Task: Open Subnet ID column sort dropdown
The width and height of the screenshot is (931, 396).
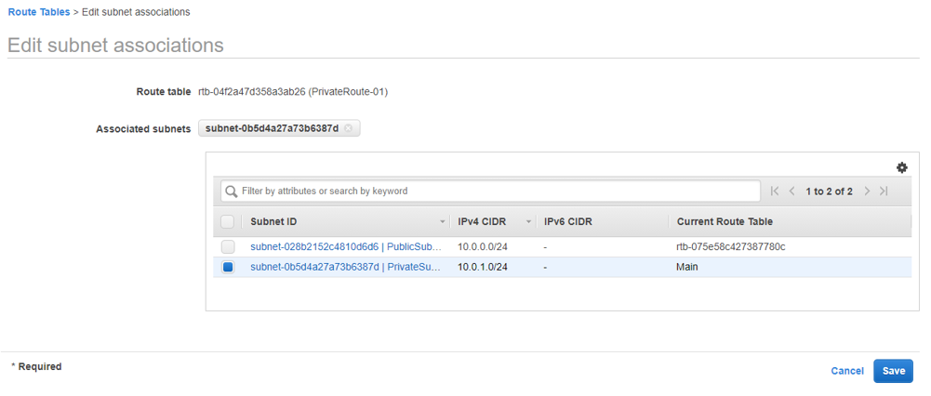Action: click(x=443, y=222)
